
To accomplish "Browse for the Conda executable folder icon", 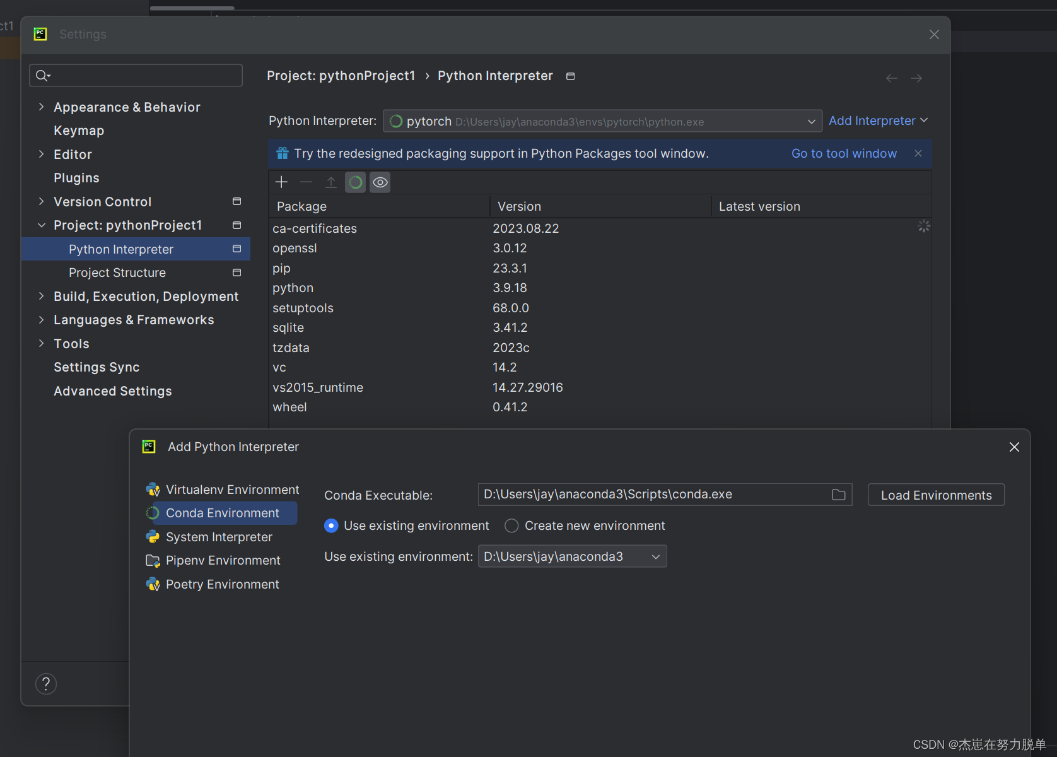I will [838, 495].
